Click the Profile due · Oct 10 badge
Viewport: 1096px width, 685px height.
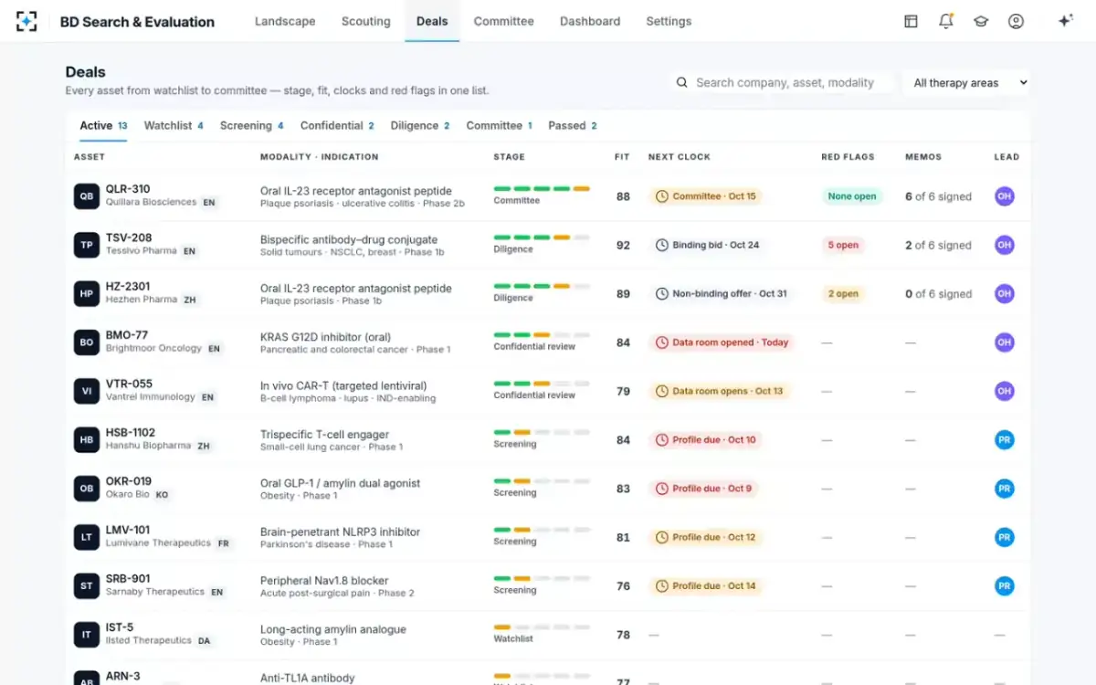[705, 440]
